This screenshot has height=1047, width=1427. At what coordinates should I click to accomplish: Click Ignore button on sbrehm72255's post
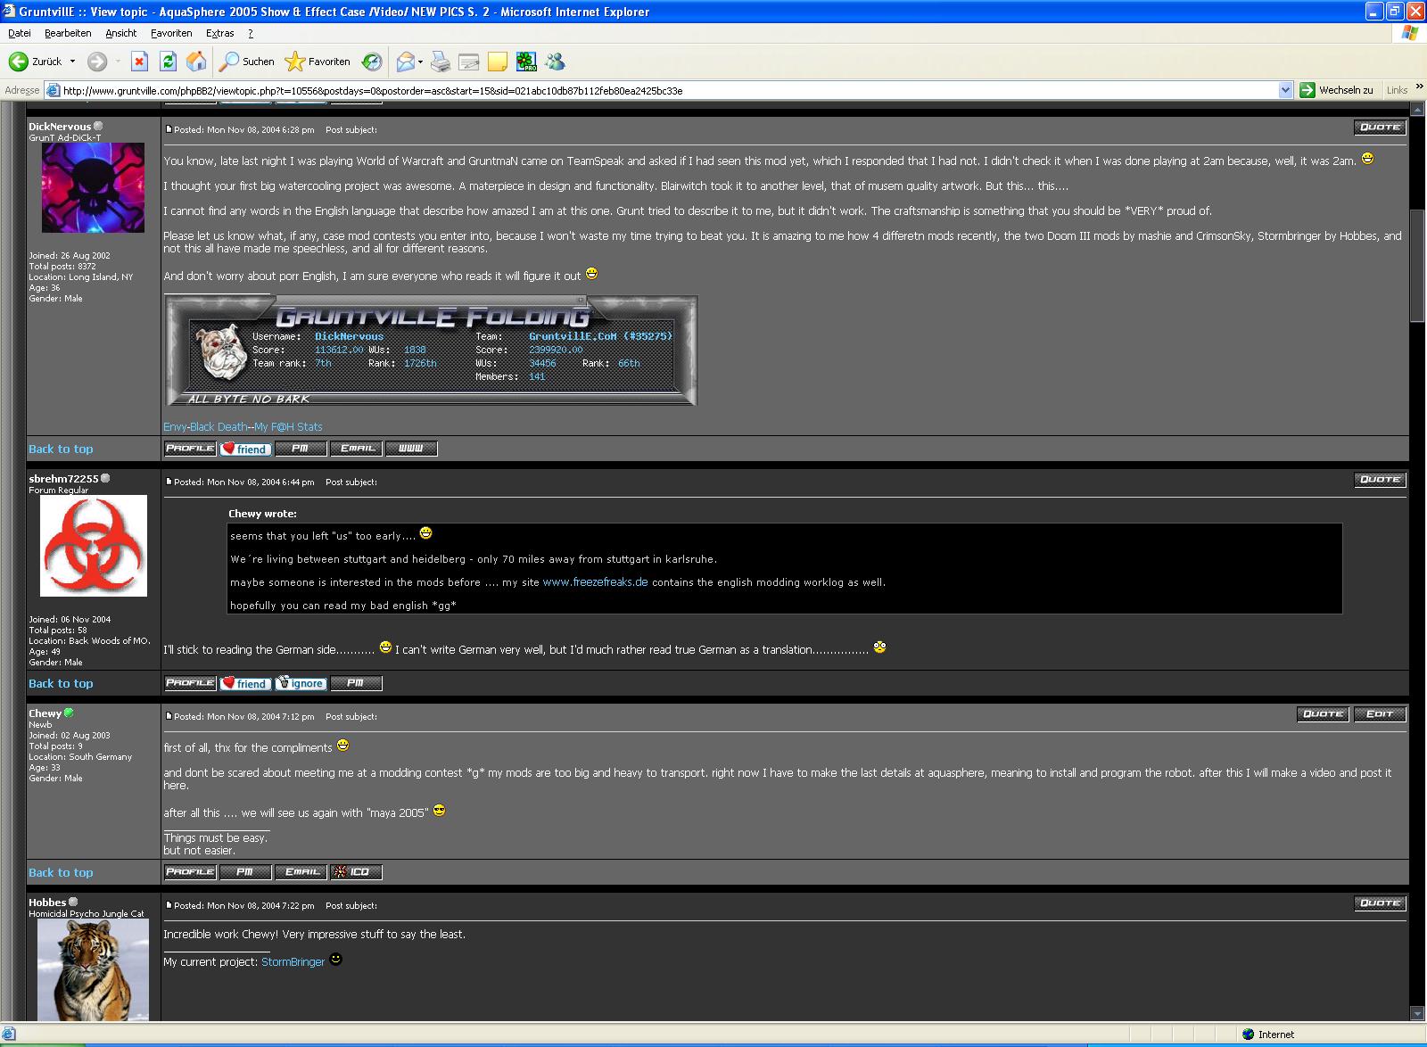coord(301,683)
